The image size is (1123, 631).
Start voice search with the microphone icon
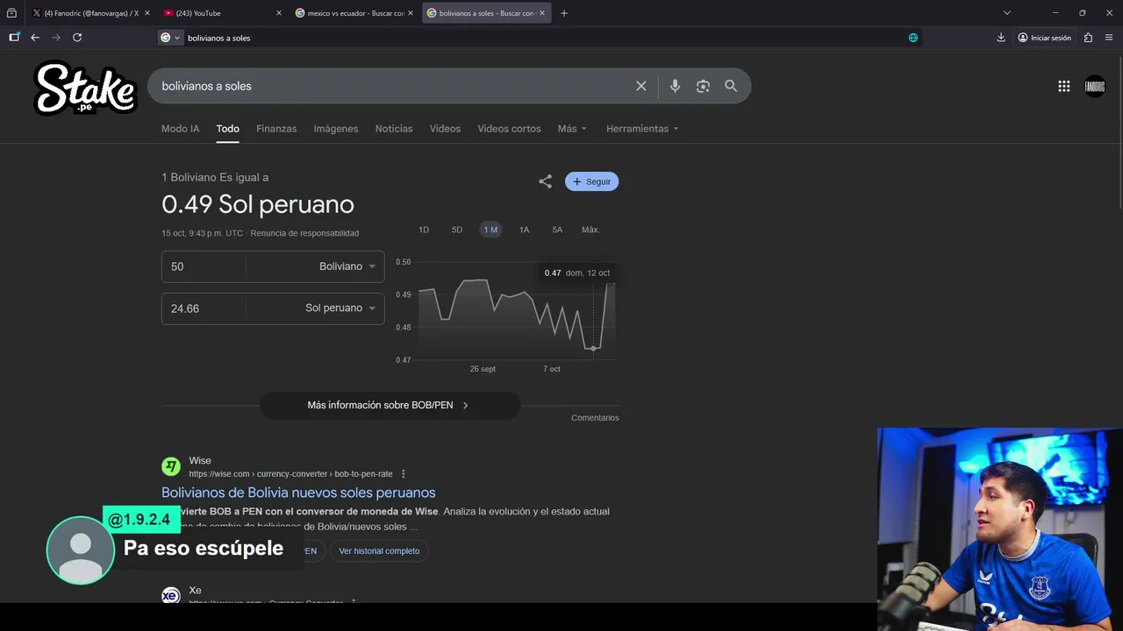pyautogui.click(x=675, y=86)
